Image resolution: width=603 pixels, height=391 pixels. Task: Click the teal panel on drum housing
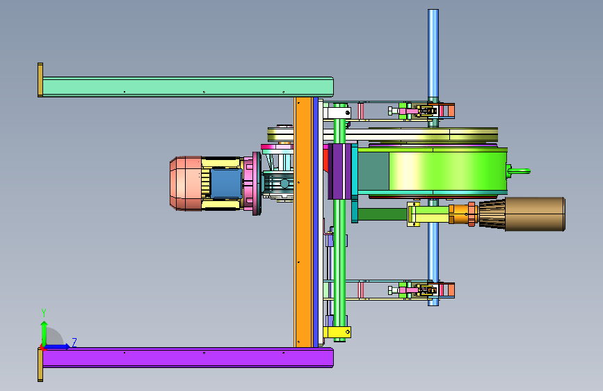click(x=373, y=171)
